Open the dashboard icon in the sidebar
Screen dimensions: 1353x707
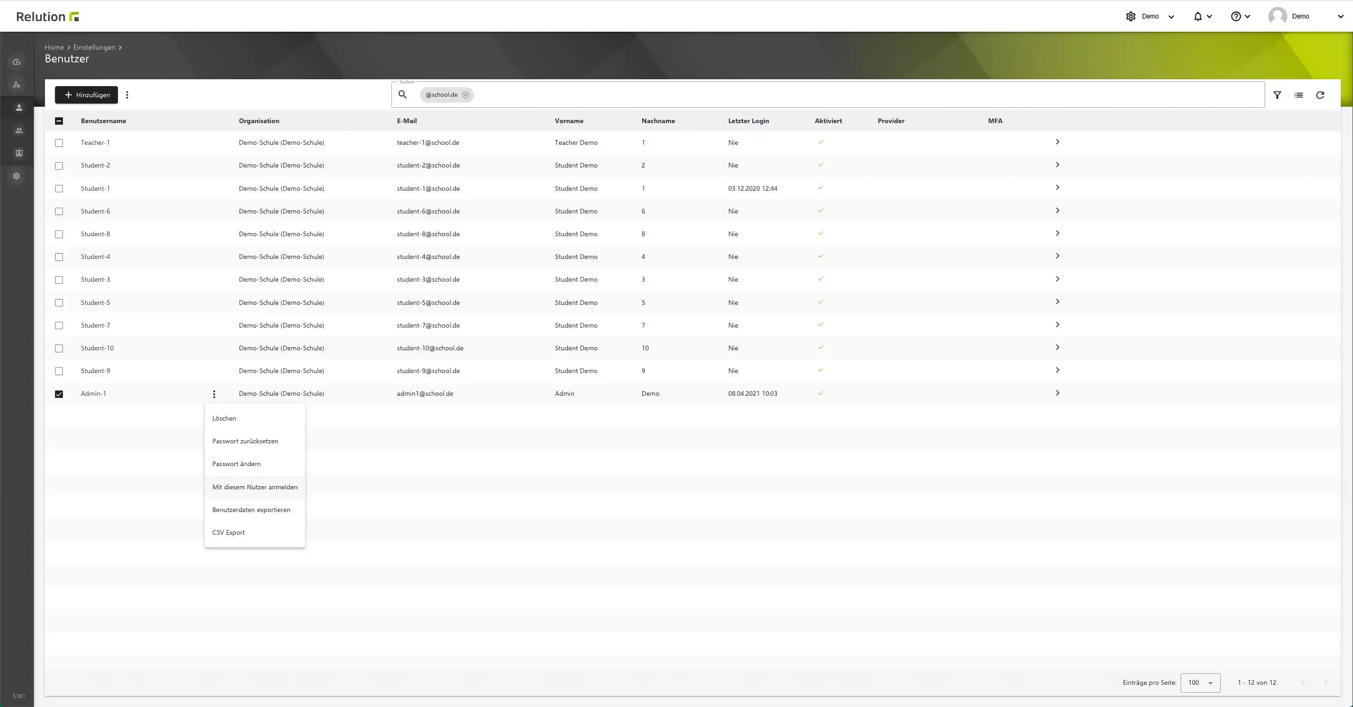(x=16, y=62)
